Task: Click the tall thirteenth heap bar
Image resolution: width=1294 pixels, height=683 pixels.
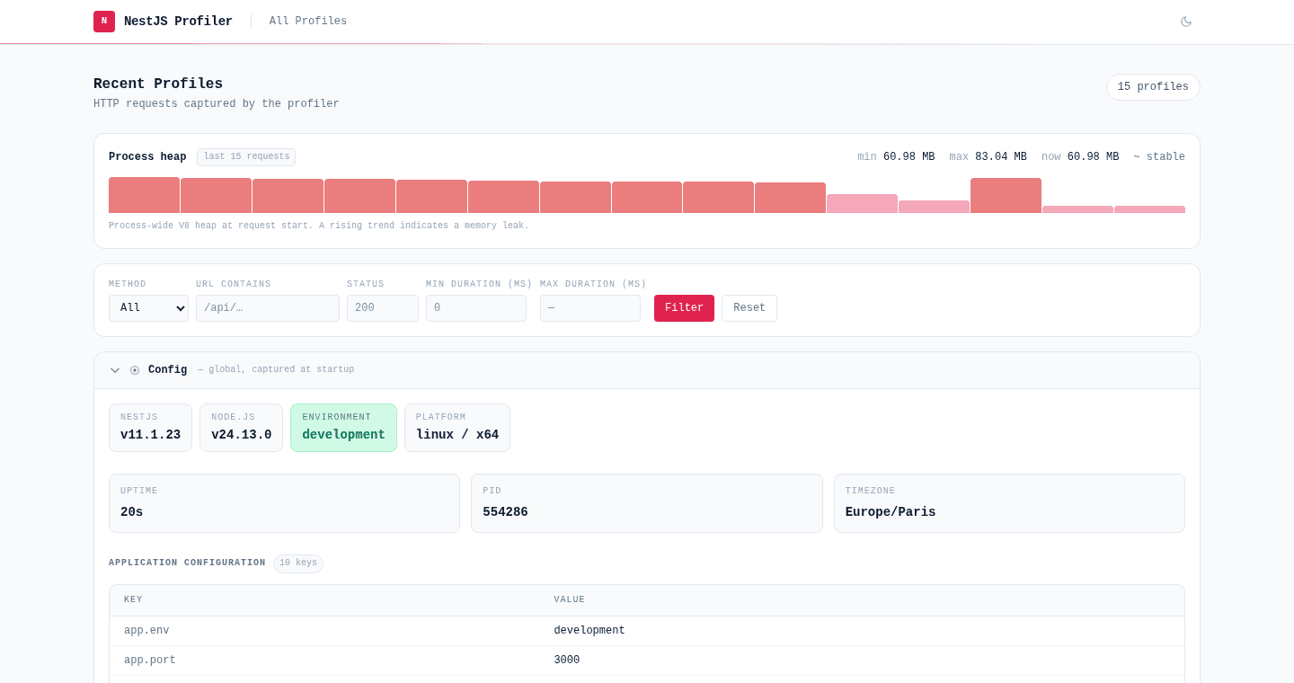Action: pos(1006,196)
